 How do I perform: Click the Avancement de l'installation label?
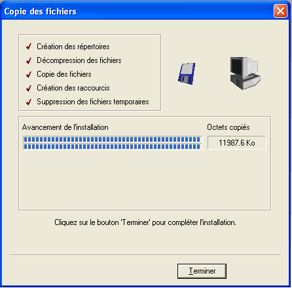(65, 127)
